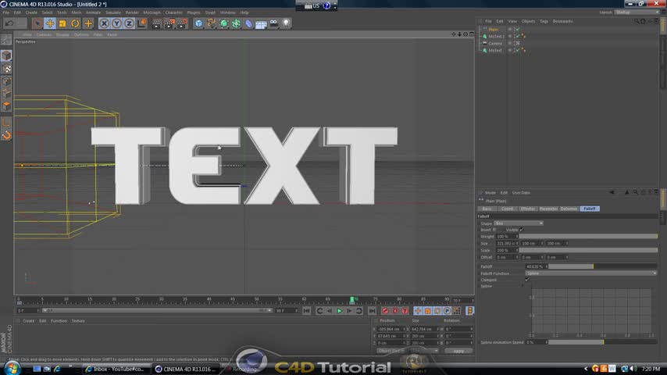Open the array modeling objects icon
This screenshot has height=375, width=667.
point(236,23)
